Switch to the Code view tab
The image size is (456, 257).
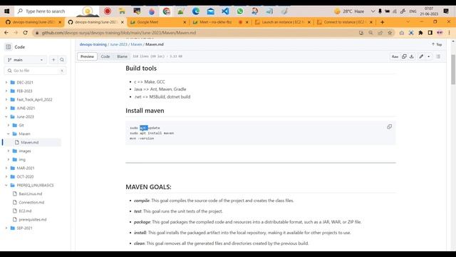coord(105,56)
